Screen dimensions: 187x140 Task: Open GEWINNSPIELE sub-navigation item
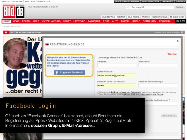(x=160, y=17)
